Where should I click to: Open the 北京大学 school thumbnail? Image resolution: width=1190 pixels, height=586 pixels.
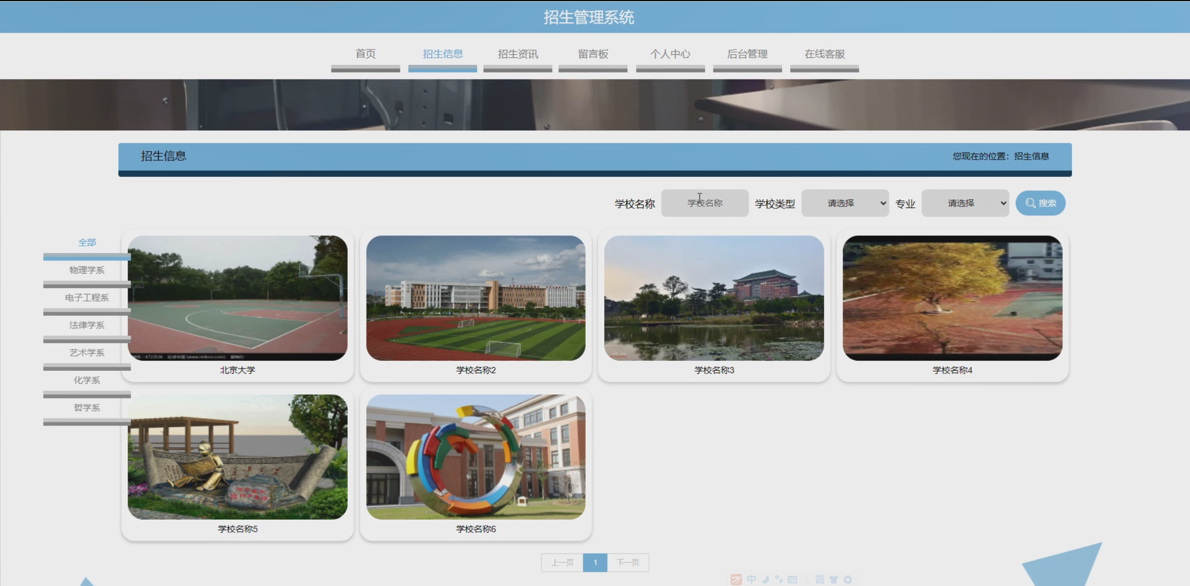point(237,298)
